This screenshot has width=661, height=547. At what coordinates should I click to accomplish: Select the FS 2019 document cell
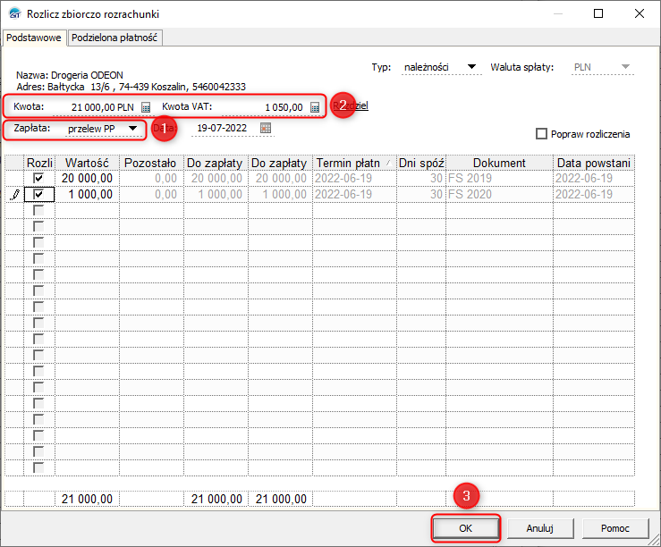click(499, 178)
